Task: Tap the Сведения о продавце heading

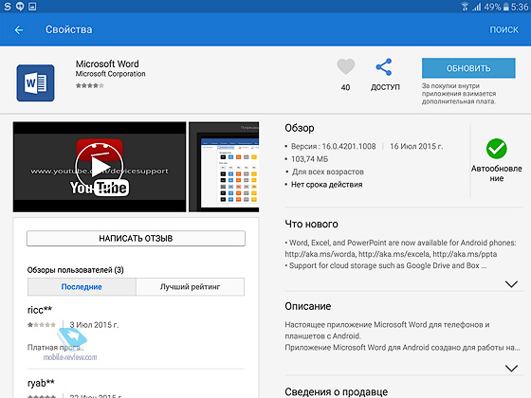Action: click(x=337, y=391)
